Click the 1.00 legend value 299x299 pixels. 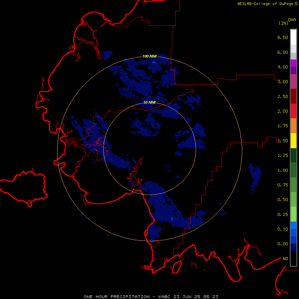point(283,170)
